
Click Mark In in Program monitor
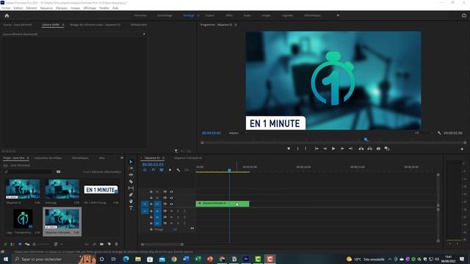pos(297,148)
